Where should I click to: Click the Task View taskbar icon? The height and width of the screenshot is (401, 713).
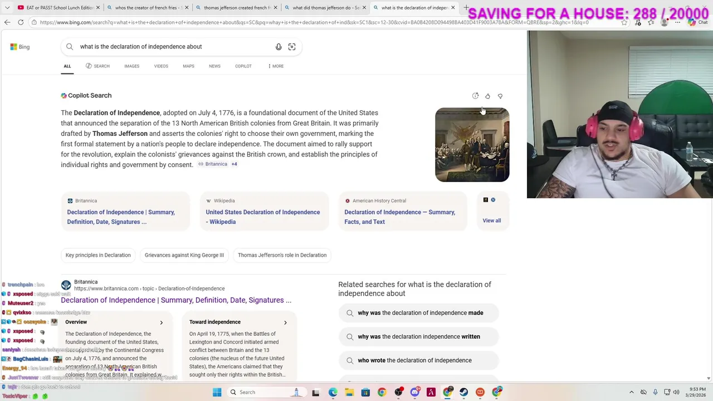pos(316,392)
